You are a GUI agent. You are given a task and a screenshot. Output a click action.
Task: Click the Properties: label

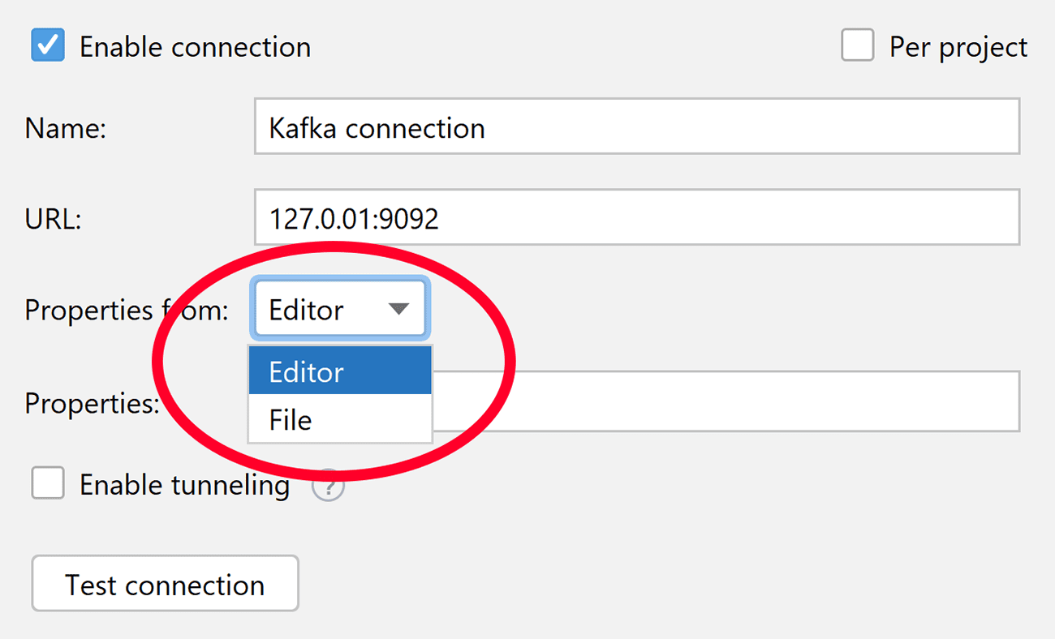click(x=93, y=403)
